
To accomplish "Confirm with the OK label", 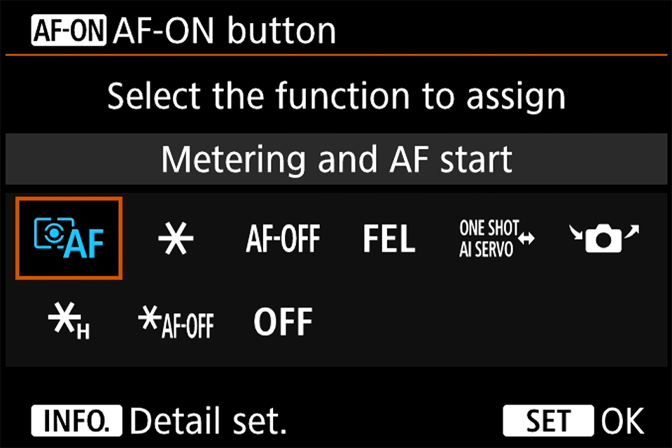I will pos(622,421).
